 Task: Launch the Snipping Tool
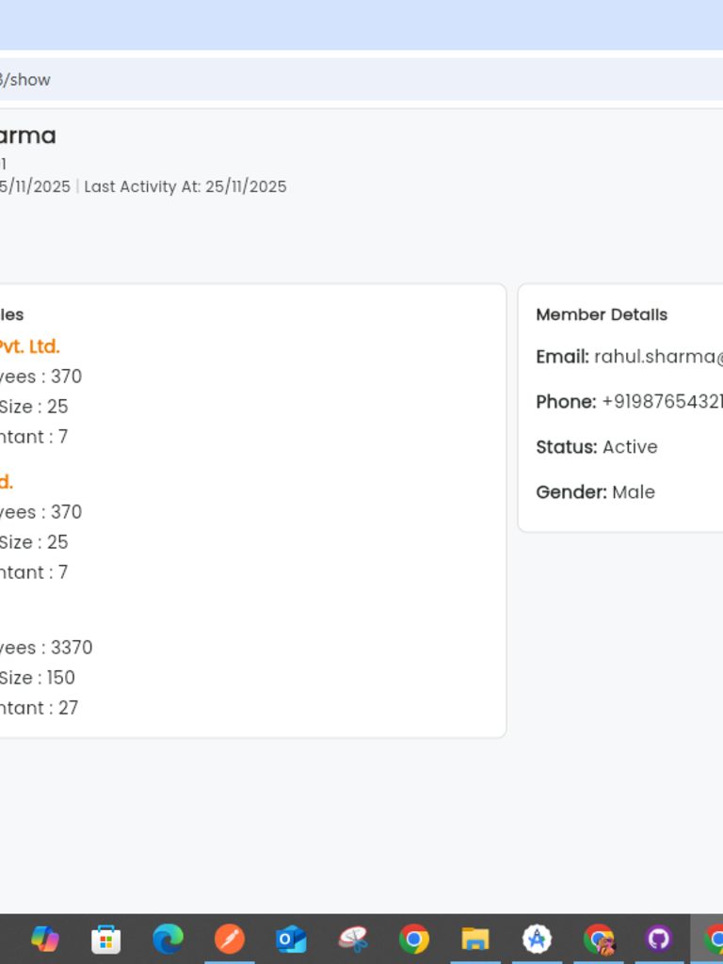click(353, 939)
